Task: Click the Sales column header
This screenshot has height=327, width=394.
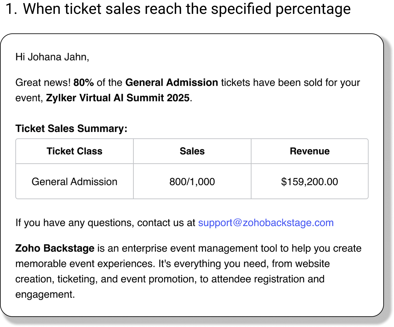Action: (192, 151)
